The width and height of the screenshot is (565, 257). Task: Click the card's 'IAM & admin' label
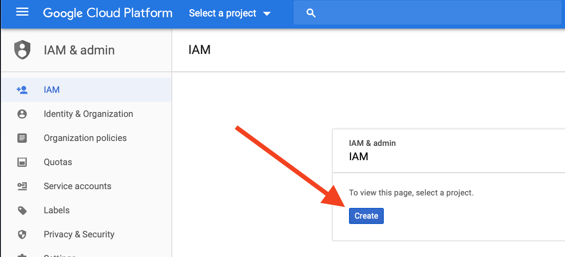tap(372, 143)
